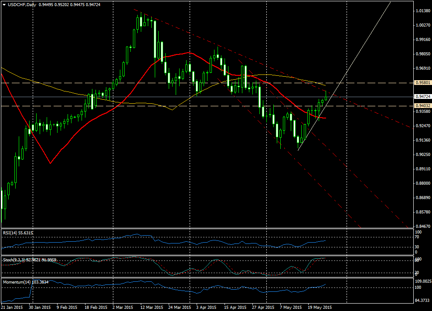This screenshot has height=311, width=432.
Task: Click the 19 May 2015 date label
Action: 319,307
